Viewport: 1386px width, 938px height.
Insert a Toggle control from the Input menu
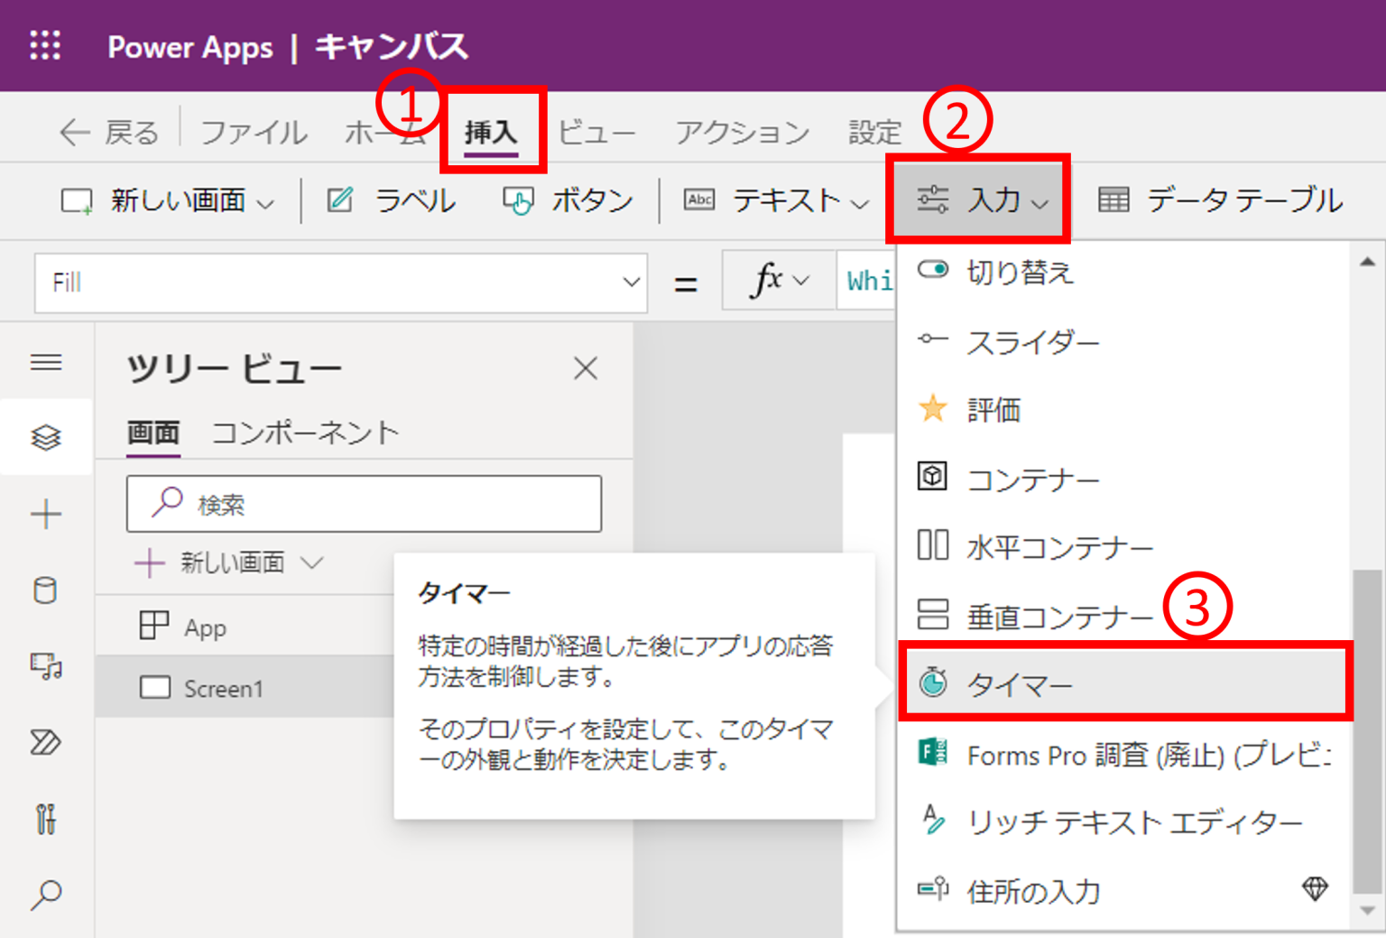click(x=1020, y=273)
